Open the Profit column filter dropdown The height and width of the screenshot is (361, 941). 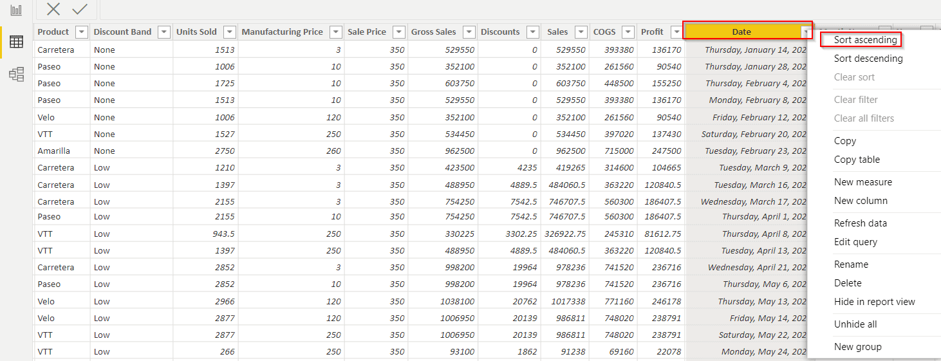[x=676, y=32]
